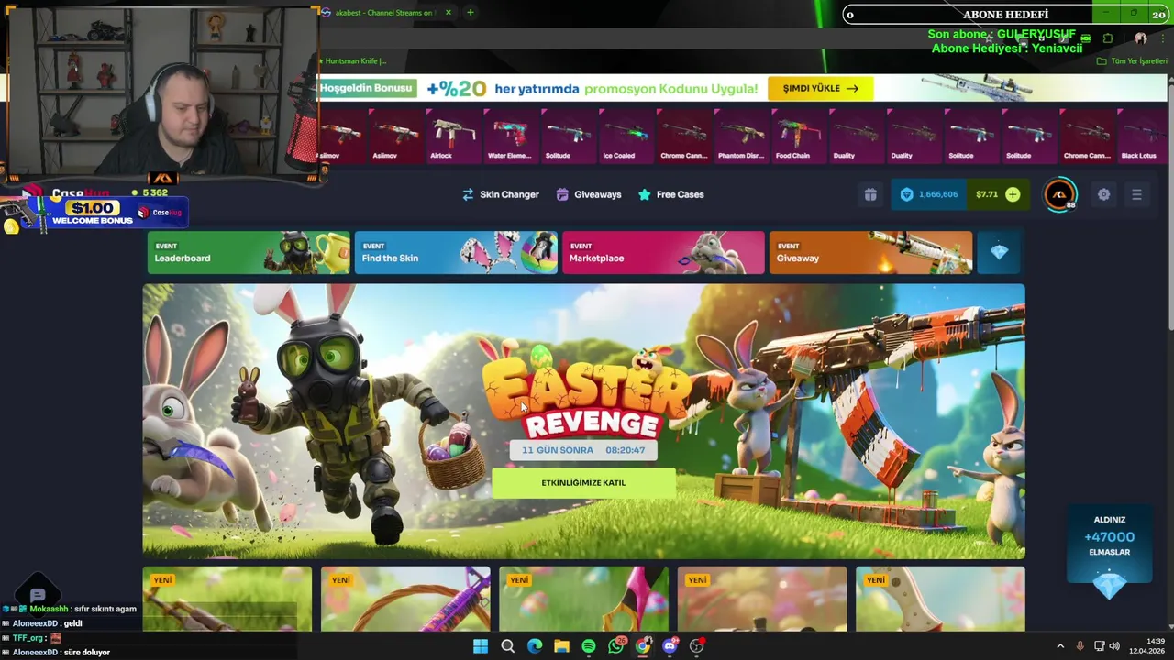1174x660 pixels.
Task: Click the Black Lotus skin drop
Action: tap(1143, 136)
